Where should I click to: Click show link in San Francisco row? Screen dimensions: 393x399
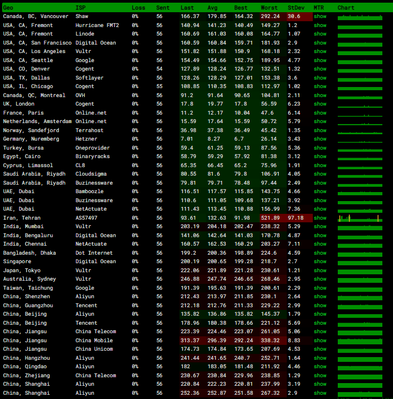coord(320,43)
